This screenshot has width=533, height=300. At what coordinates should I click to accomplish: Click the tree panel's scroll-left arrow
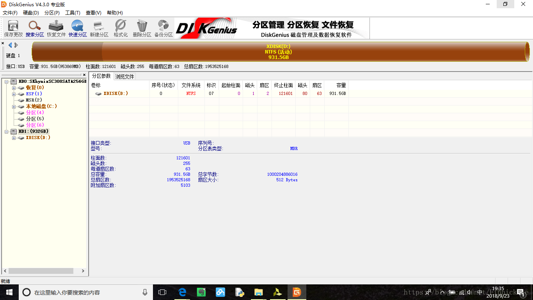click(5, 271)
